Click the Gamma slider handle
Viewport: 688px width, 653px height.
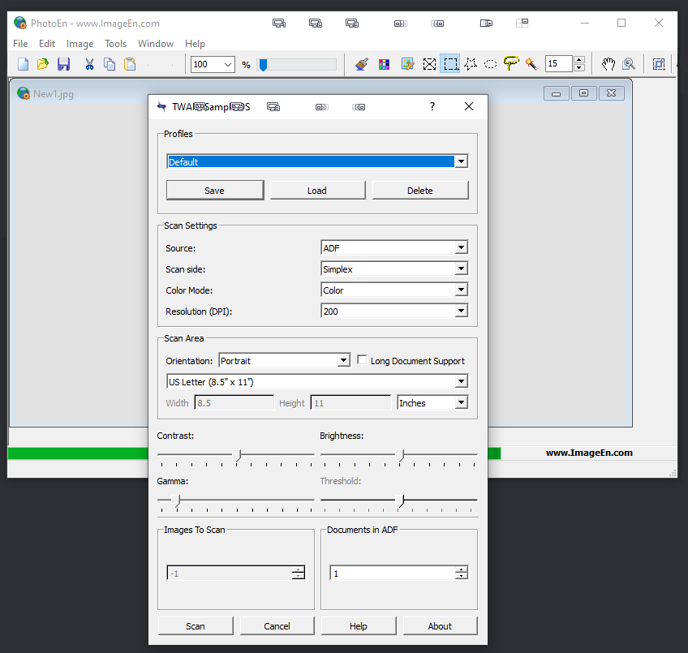tap(176, 501)
